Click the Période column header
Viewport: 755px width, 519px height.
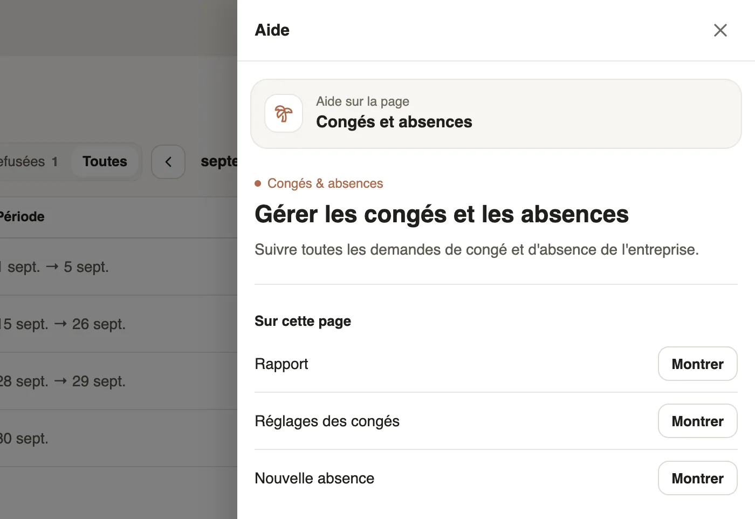click(x=22, y=217)
